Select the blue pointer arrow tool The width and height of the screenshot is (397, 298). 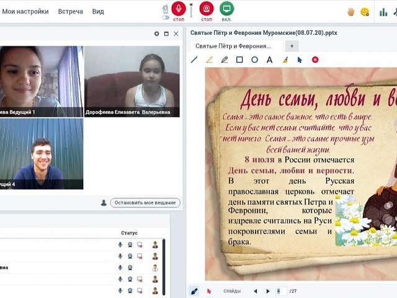click(300, 60)
